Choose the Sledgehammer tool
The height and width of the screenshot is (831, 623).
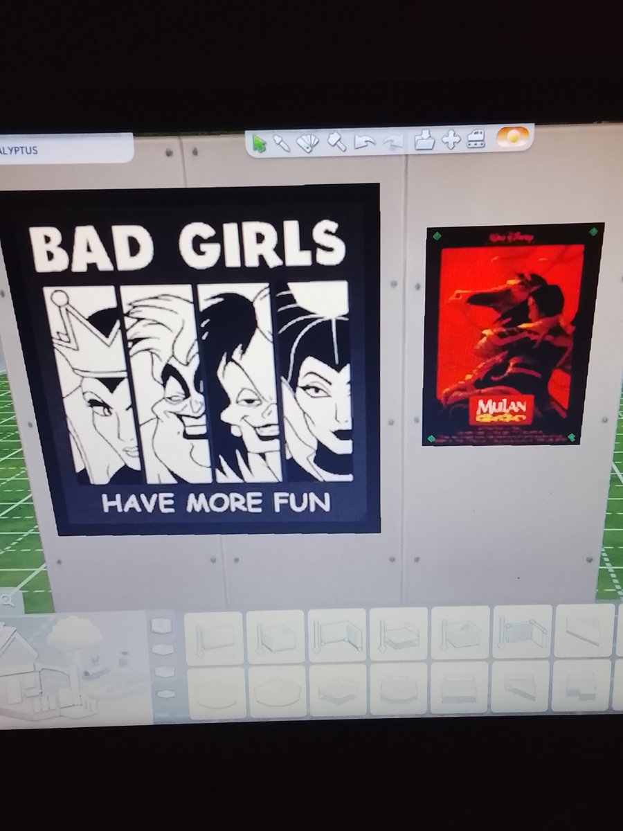pos(336,142)
